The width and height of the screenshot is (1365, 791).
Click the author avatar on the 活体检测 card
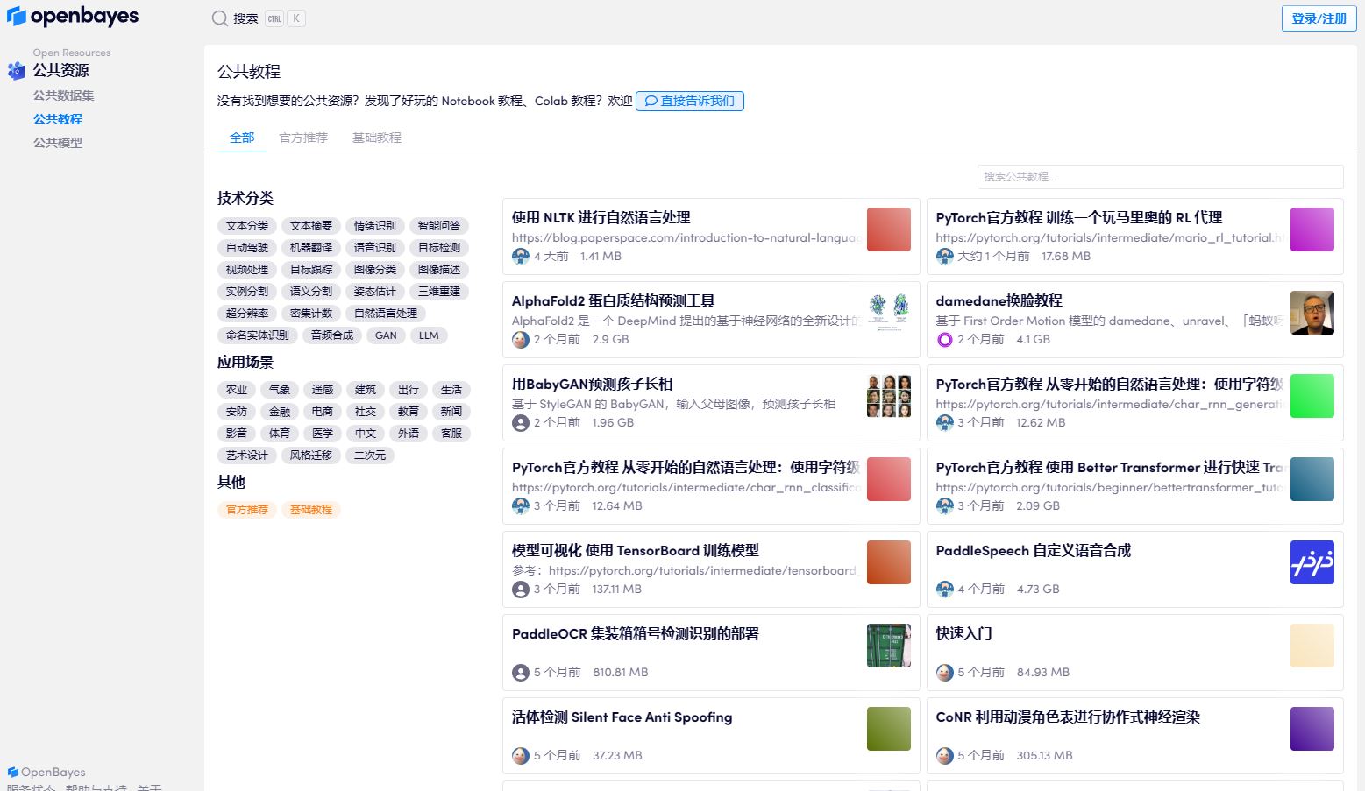click(x=521, y=756)
